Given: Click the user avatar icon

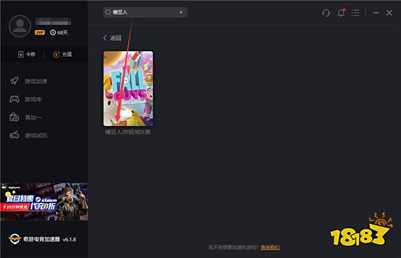Looking at the screenshot, I should (x=19, y=26).
